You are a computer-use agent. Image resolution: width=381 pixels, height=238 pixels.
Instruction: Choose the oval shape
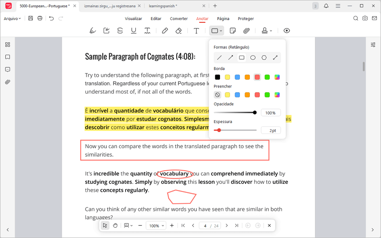253,57
